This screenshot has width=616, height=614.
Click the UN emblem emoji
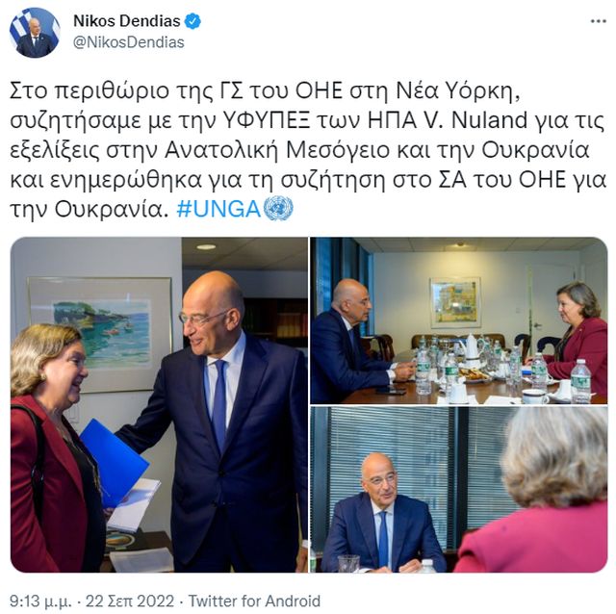coord(278,208)
